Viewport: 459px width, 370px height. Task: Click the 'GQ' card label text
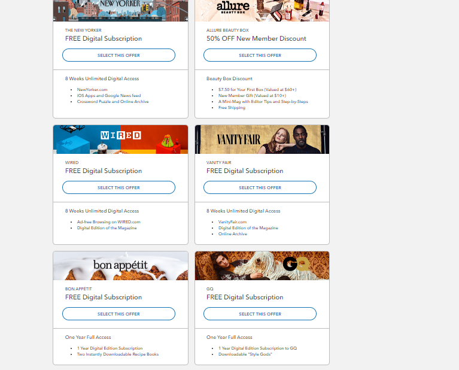point(210,289)
